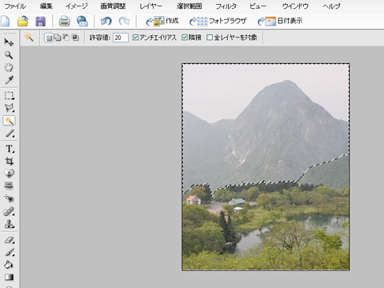This screenshot has height=288, width=384.
Task: Open the magic wand tool preset picker
Action: 29,38
